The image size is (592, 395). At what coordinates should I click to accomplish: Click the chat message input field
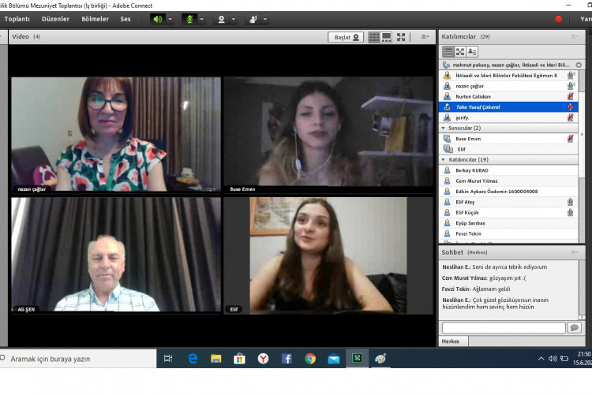point(504,327)
